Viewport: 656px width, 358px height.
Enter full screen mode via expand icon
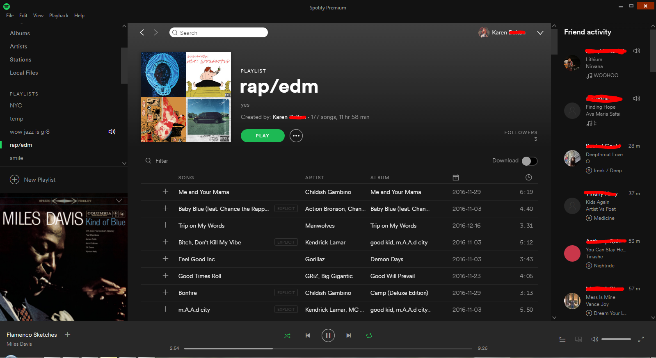click(641, 339)
